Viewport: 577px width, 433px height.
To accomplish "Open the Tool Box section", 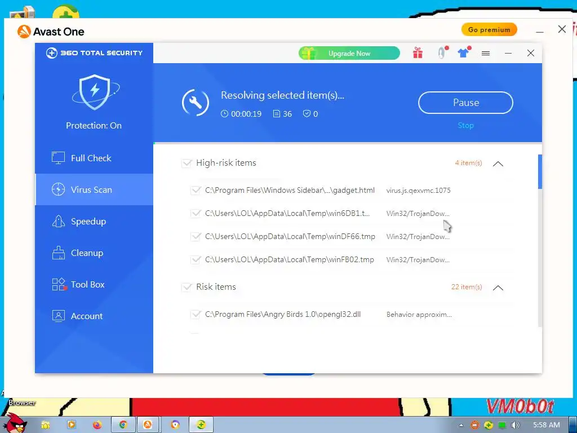I will [x=94, y=284].
